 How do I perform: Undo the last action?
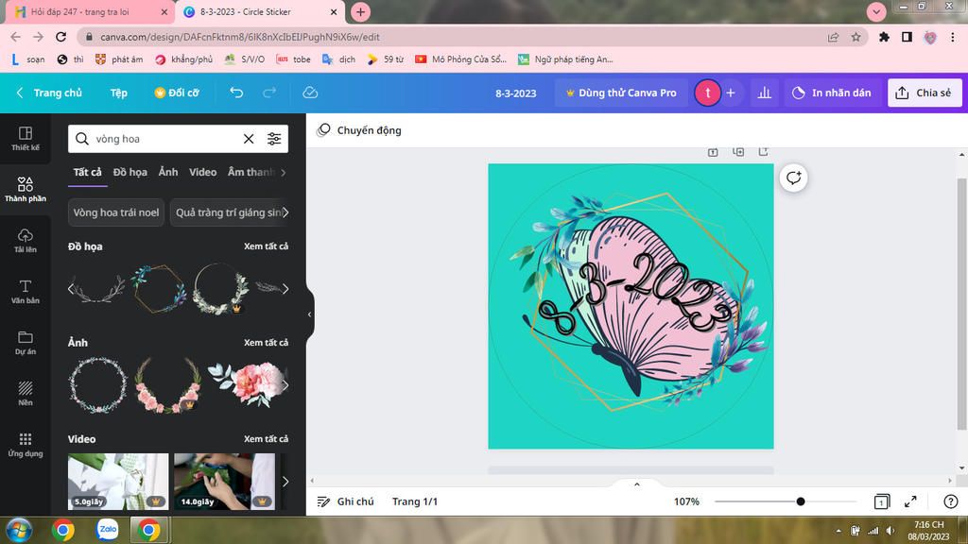point(236,93)
